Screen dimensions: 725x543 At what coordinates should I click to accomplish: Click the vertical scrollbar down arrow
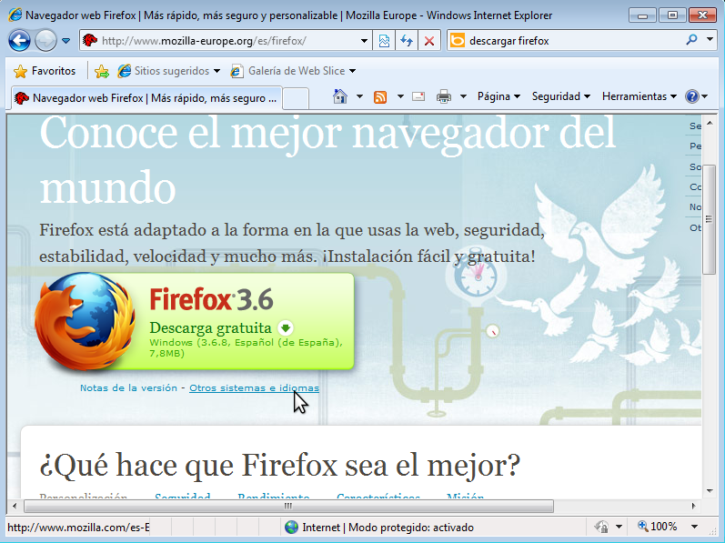710,491
